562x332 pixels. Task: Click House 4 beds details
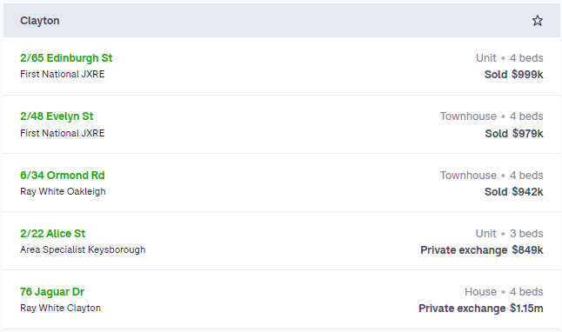504,292
